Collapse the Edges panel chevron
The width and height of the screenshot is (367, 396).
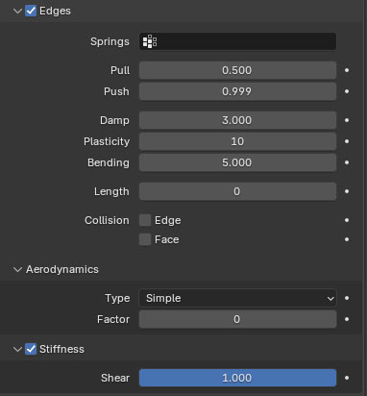pos(17,11)
